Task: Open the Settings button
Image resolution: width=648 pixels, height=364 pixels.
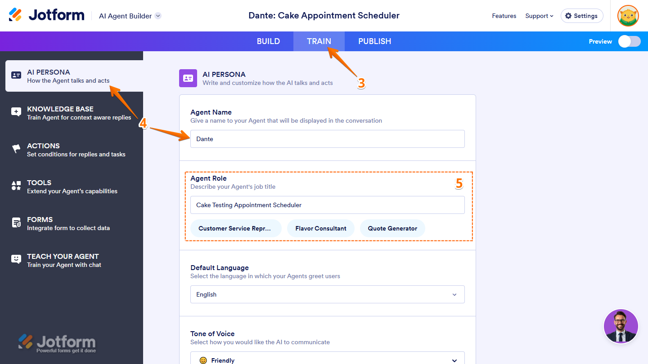Action: click(581, 16)
